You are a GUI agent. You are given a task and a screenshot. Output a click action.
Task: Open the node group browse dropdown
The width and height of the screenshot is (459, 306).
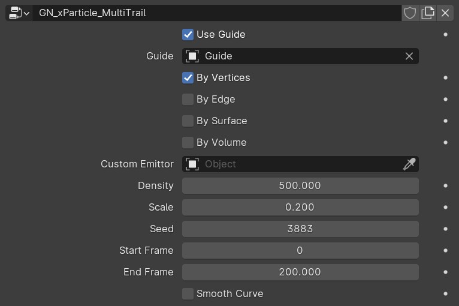click(x=19, y=13)
